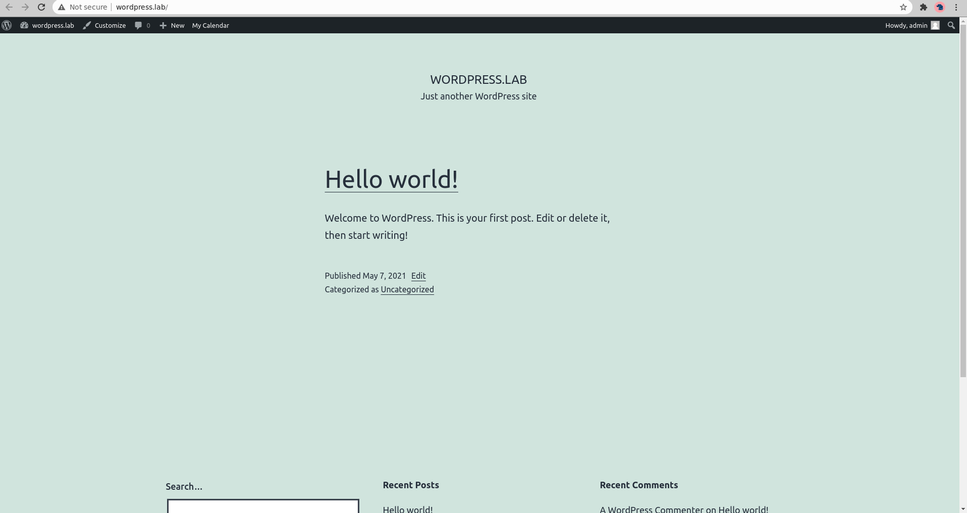Click the 'Recent Comments' heading
Image resolution: width=967 pixels, height=513 pixels.
point(639,485)
